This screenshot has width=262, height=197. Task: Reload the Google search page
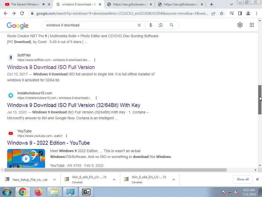(x=22, y=13)
